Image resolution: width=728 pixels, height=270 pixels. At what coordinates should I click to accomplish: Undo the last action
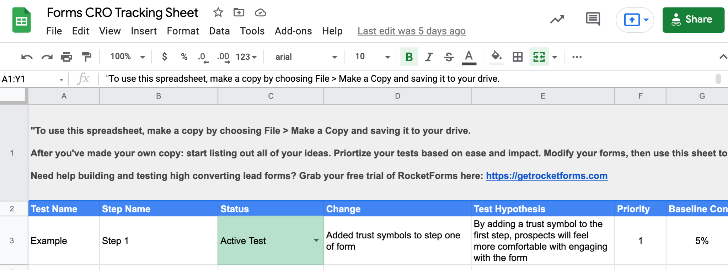point(27,57)
